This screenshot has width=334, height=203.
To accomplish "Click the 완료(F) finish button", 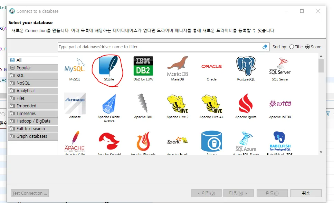I will coord(272,193).
